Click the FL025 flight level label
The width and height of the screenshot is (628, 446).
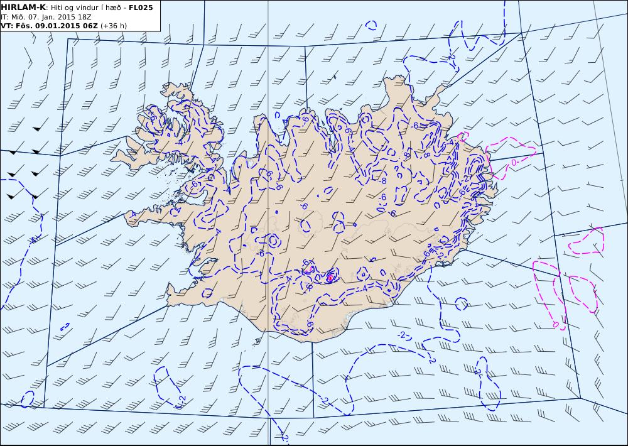click(141, 8)
